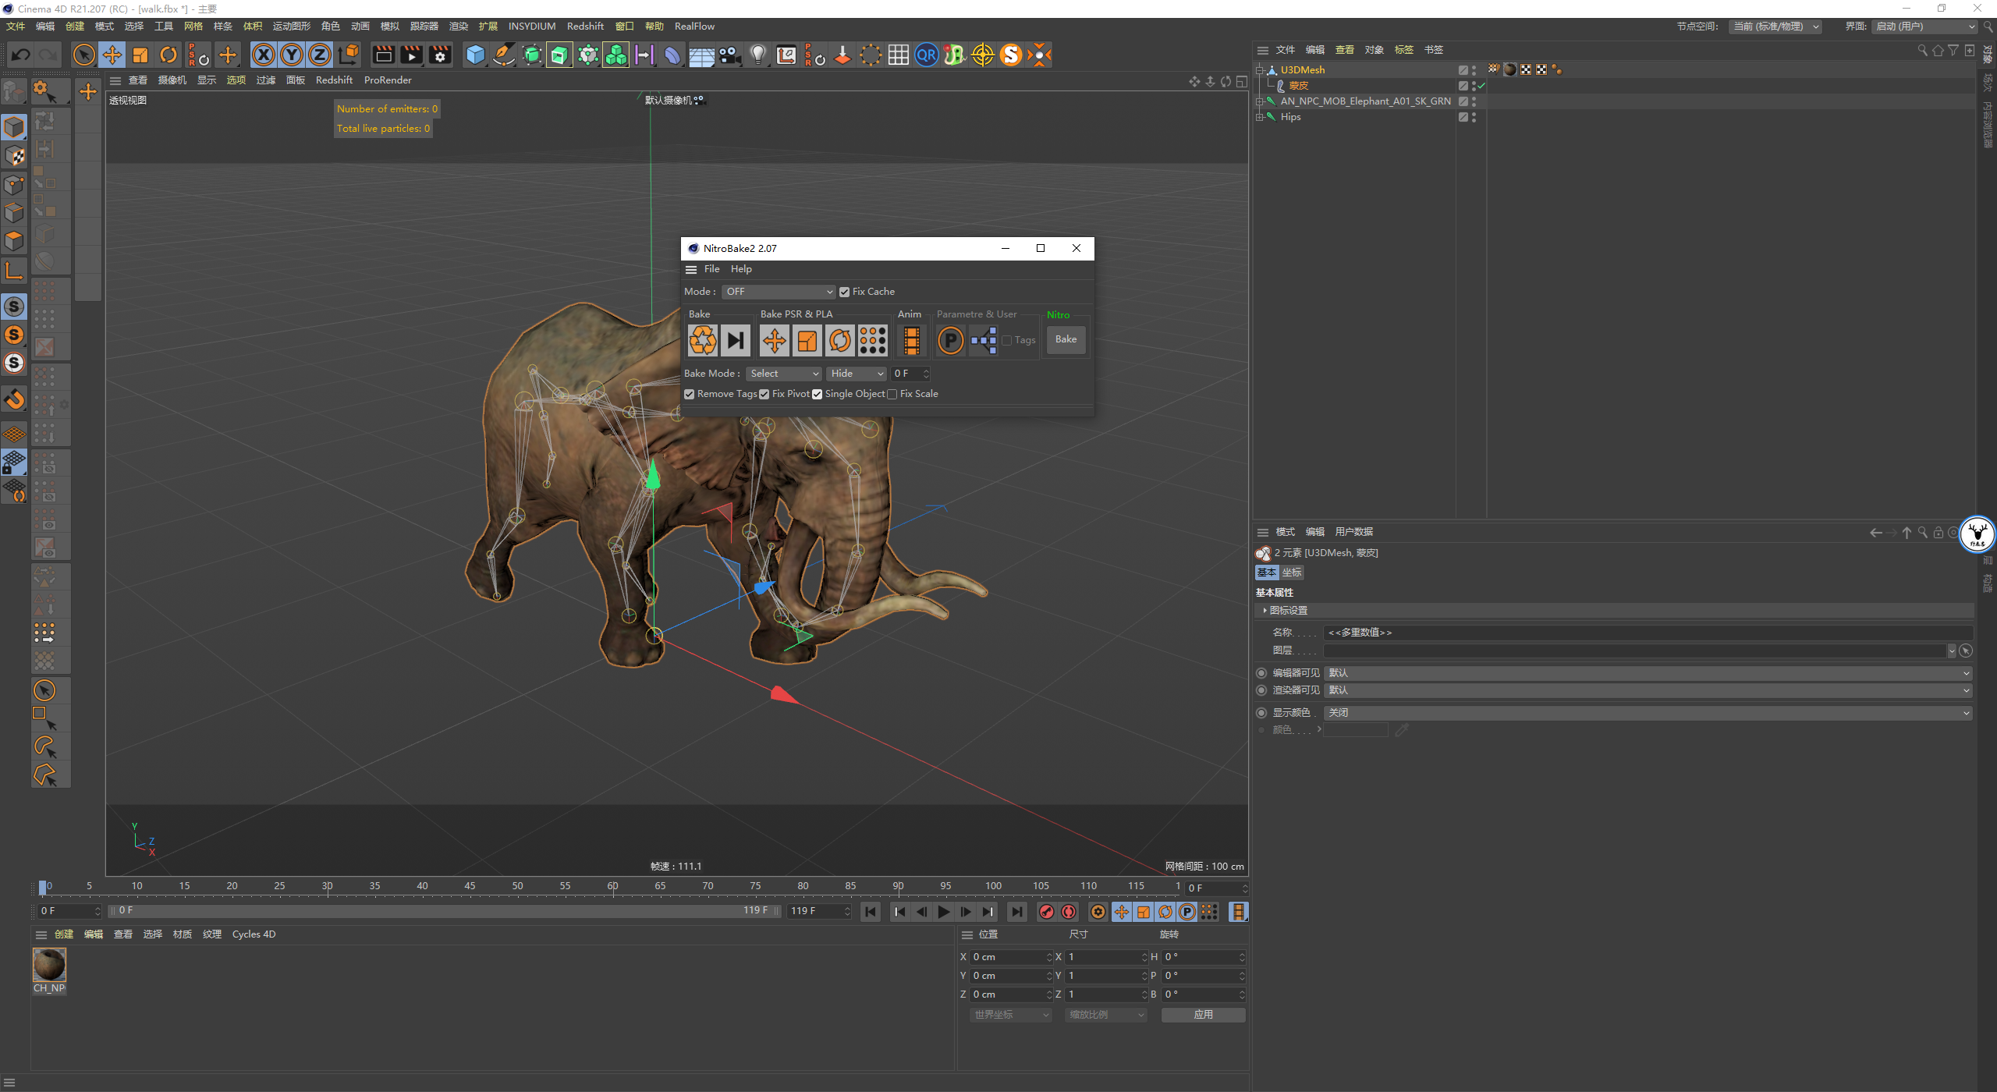
Task: Click the Cube primitive object icon
Action: point(475,55)
